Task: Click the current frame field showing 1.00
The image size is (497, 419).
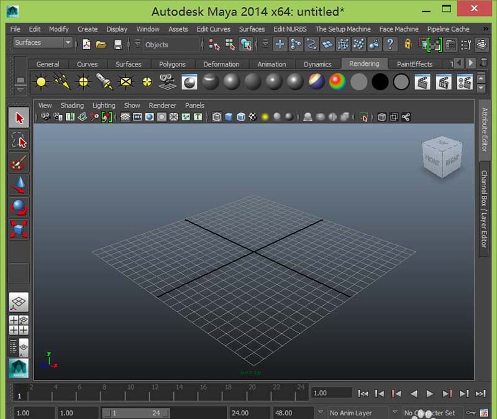Action: click(x=332, y=393)
